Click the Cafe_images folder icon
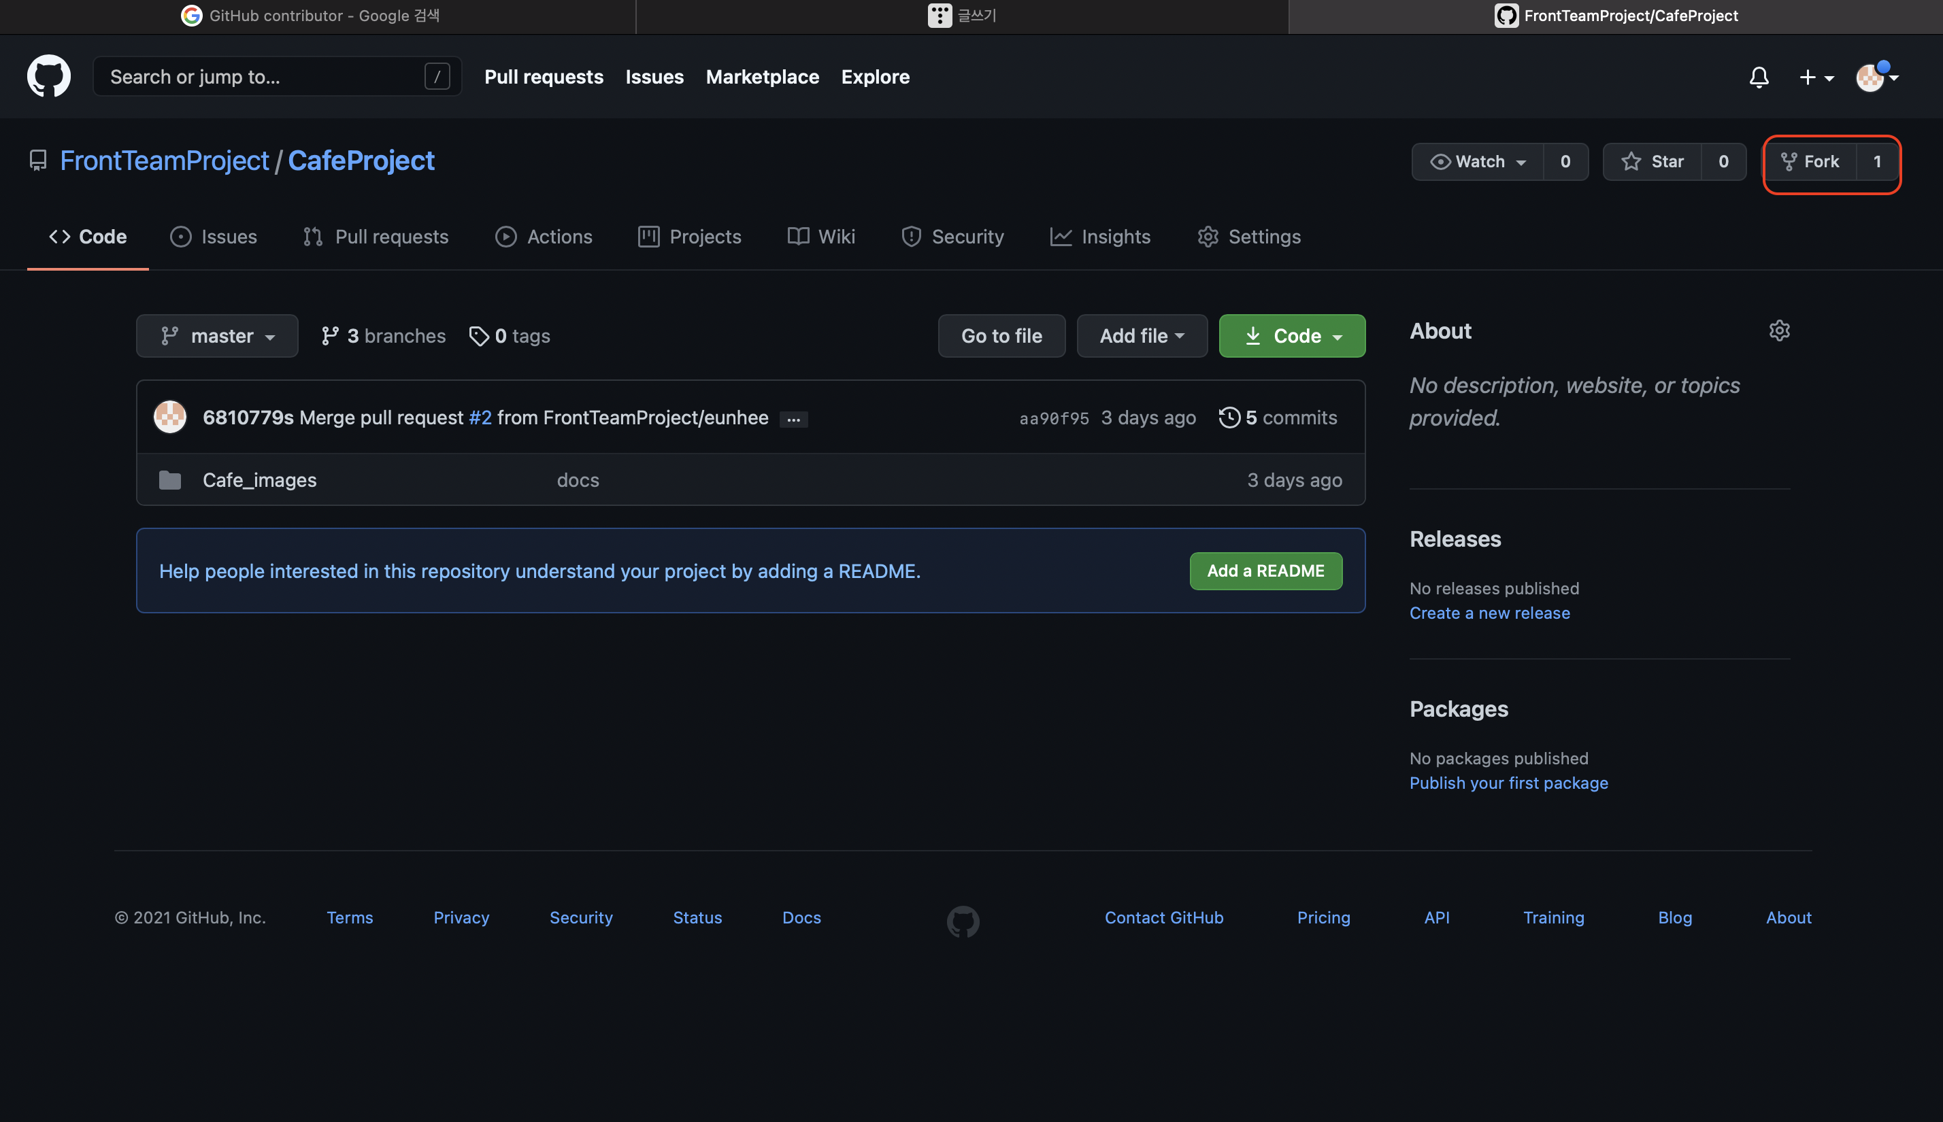 [x=169, y=480]
